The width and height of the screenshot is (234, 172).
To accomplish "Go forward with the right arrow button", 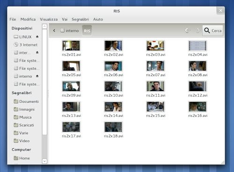I will point(197,30).
